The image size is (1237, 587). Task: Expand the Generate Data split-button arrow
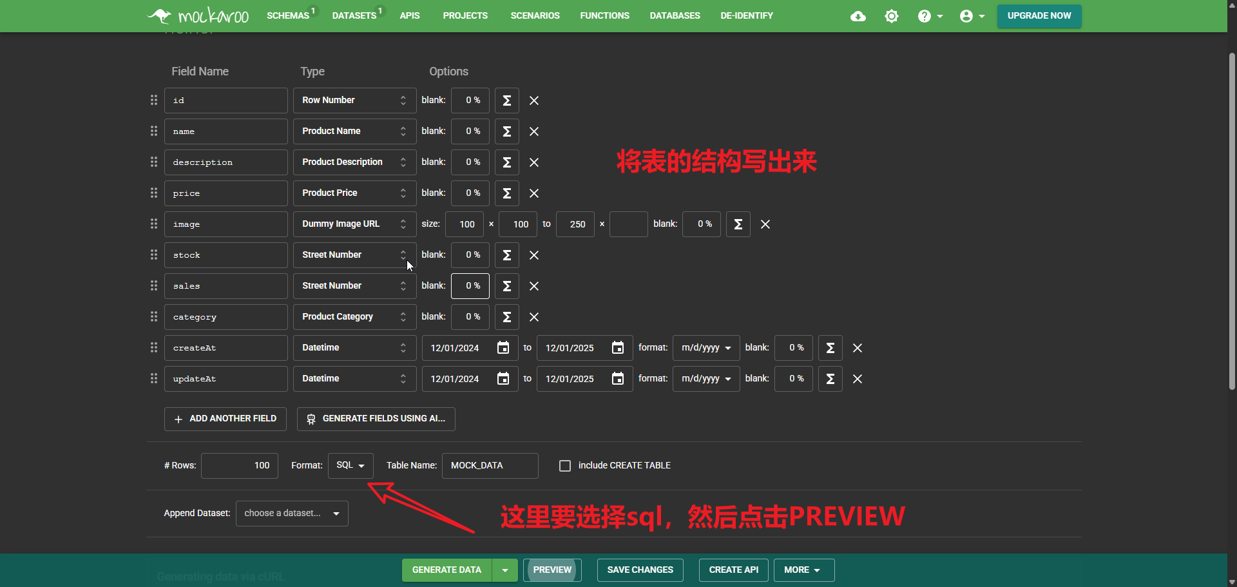(x=505, y=570)
